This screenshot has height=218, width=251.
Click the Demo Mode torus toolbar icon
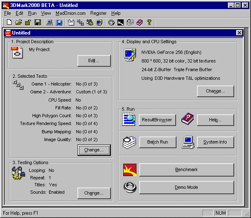click(111, 22)
